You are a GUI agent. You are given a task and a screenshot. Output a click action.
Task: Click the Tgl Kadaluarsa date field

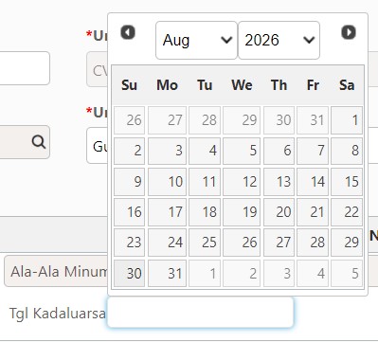[x=200, y=312]
